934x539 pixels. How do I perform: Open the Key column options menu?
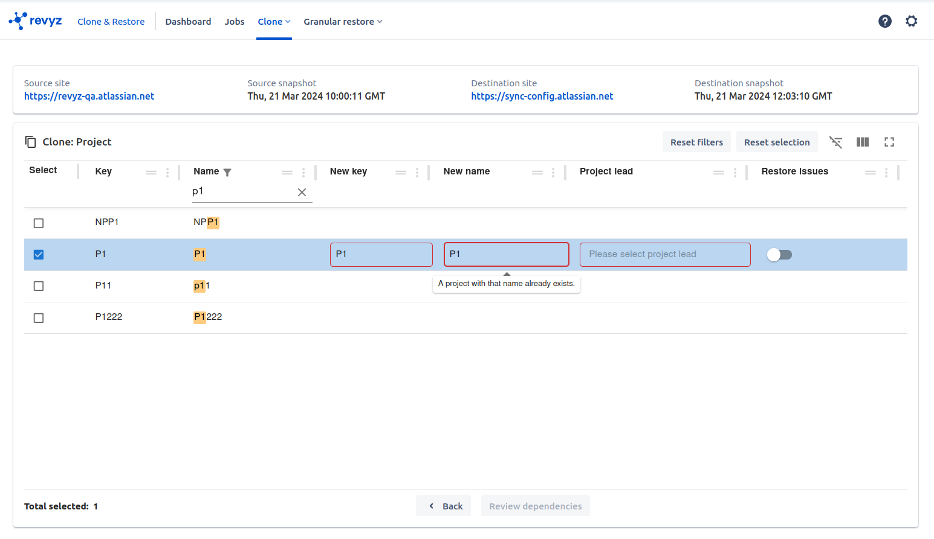coord(167,172)
